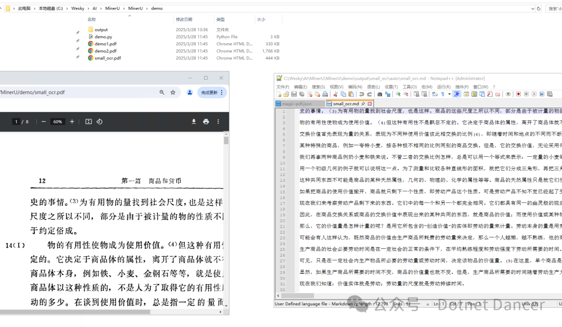Viewport: 562px width, 327px height.
Task: Click the PDF page number input field
Action: [16, 121]
